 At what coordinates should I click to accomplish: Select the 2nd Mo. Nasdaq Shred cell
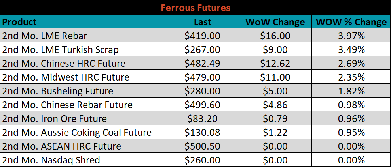point(83,159)
